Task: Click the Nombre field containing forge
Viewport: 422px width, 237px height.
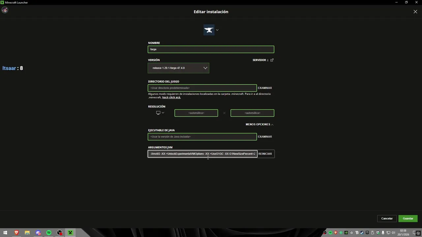Action: point(211,49)
